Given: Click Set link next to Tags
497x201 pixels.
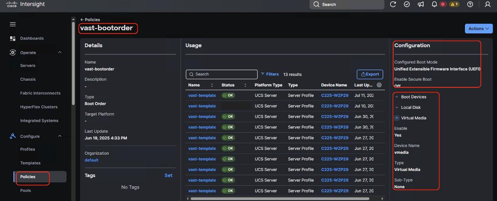Looking at the screenshot, I should pyautogui.click(x=169, y=176).
